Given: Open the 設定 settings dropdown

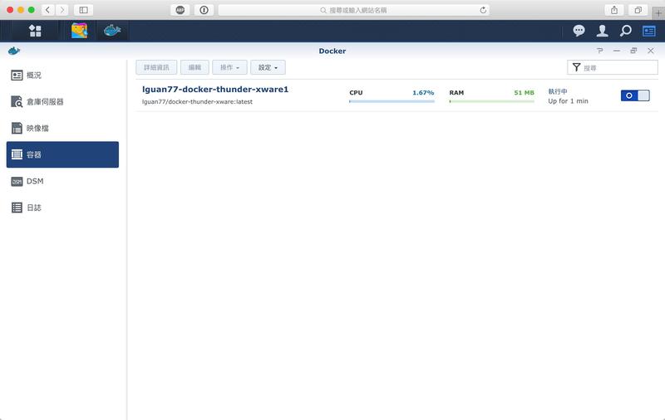Looking at the screenshot, I should coord(268,67).
